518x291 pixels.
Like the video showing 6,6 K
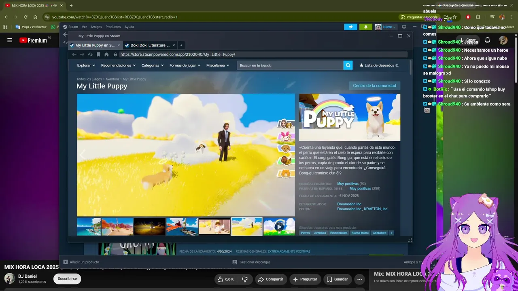(226, 279)
